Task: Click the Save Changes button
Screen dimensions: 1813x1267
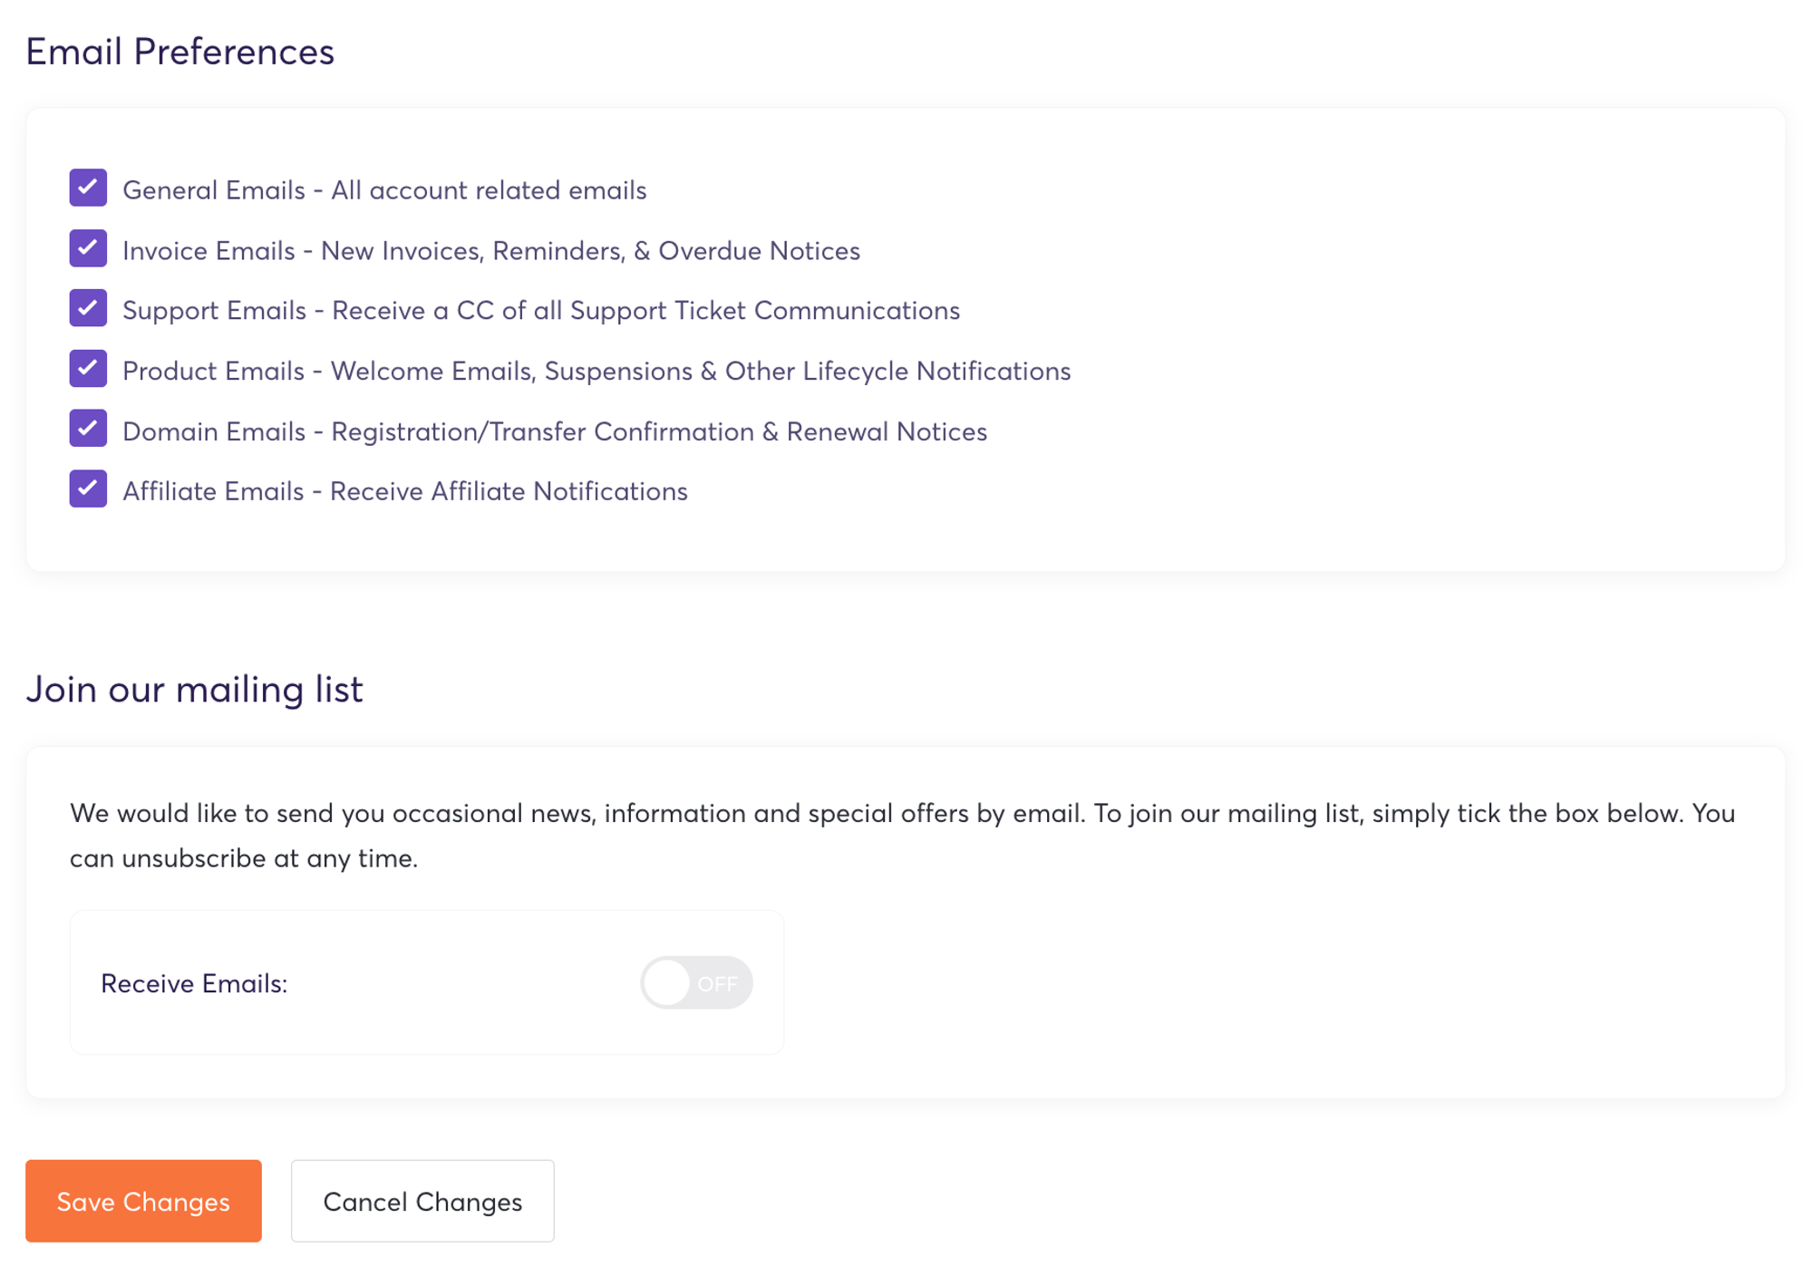Action: [x=143, y=1201]
